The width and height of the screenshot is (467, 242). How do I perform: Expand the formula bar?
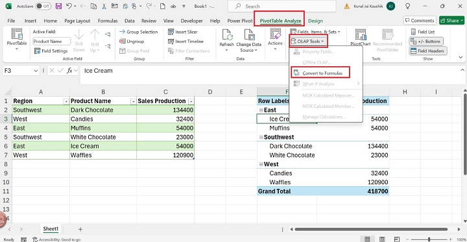coord(462,70)
